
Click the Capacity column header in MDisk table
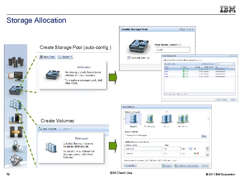[x=198, y=67]
